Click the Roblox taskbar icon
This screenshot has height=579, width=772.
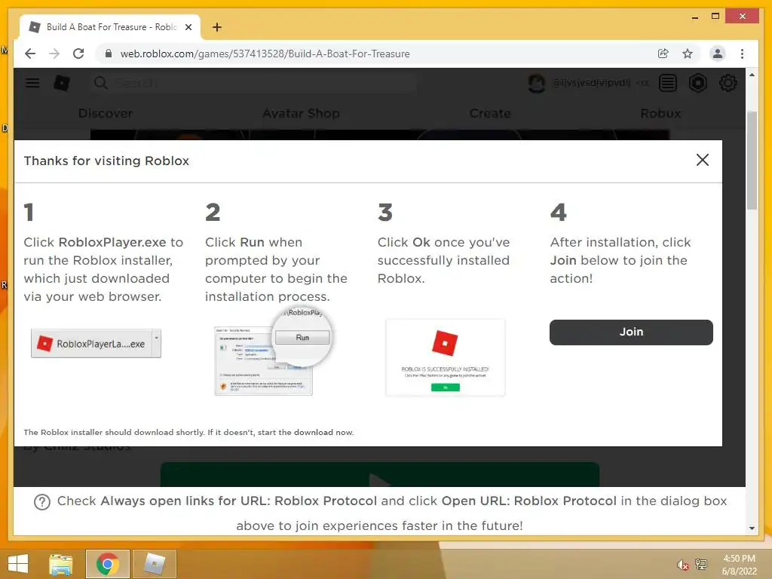tap(154, 564)
